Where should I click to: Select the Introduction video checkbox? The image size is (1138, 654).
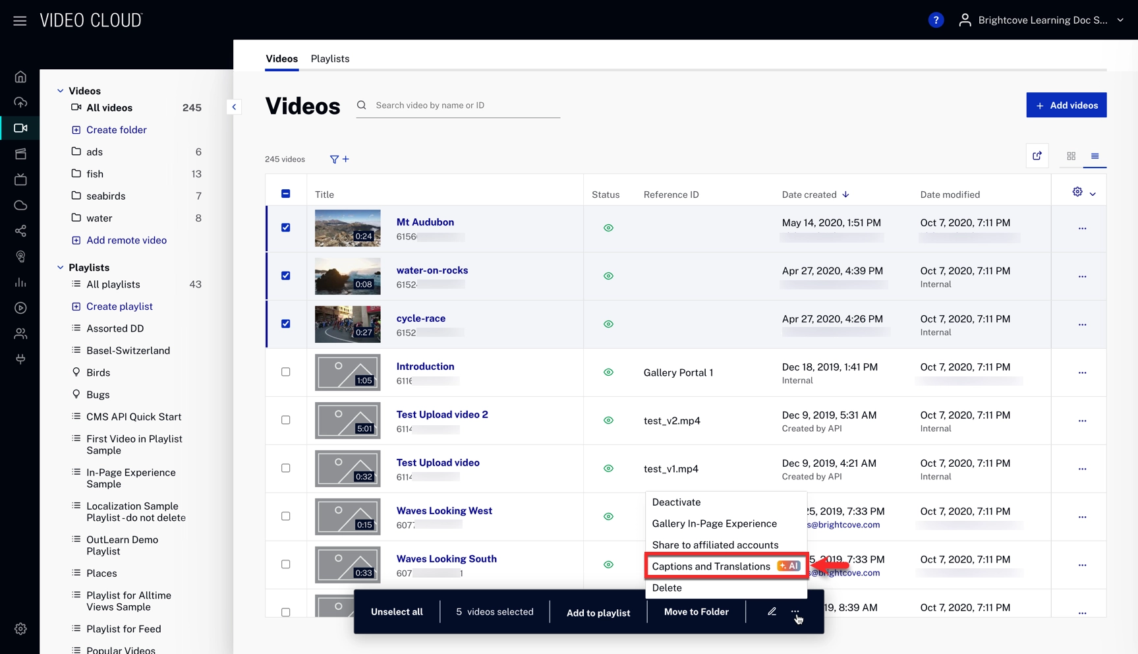coord(285,372)
